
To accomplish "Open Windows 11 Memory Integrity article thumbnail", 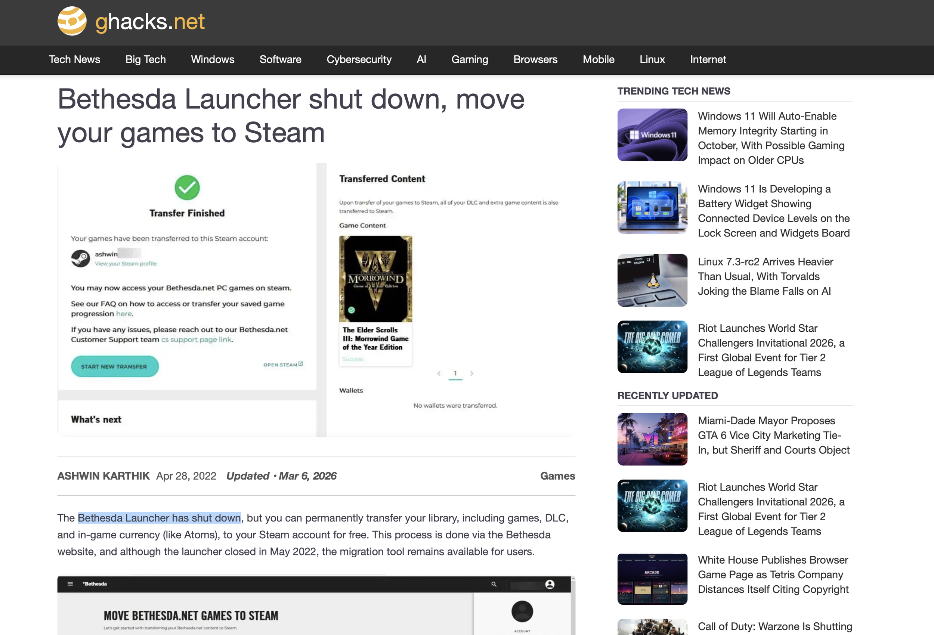I will click(x=652, y=134).
